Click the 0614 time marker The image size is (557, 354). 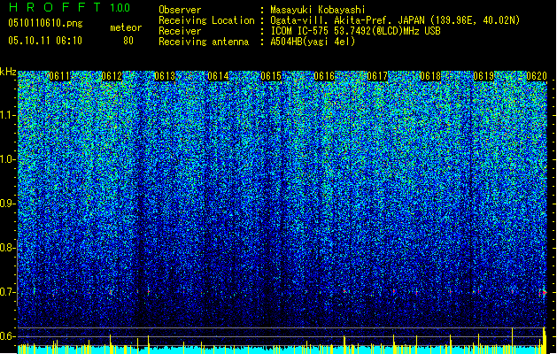[218, 76]
